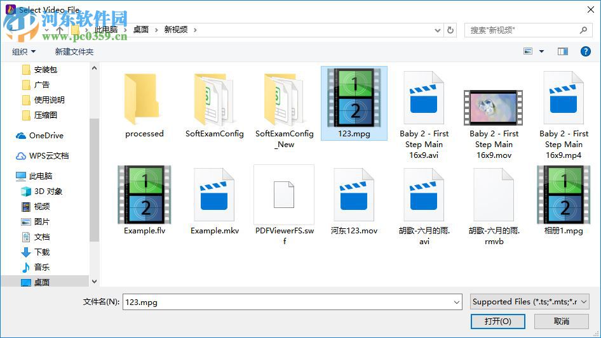Click the 文件名 input field
Viewport: 601px width, 338px height.
[292, 302]
